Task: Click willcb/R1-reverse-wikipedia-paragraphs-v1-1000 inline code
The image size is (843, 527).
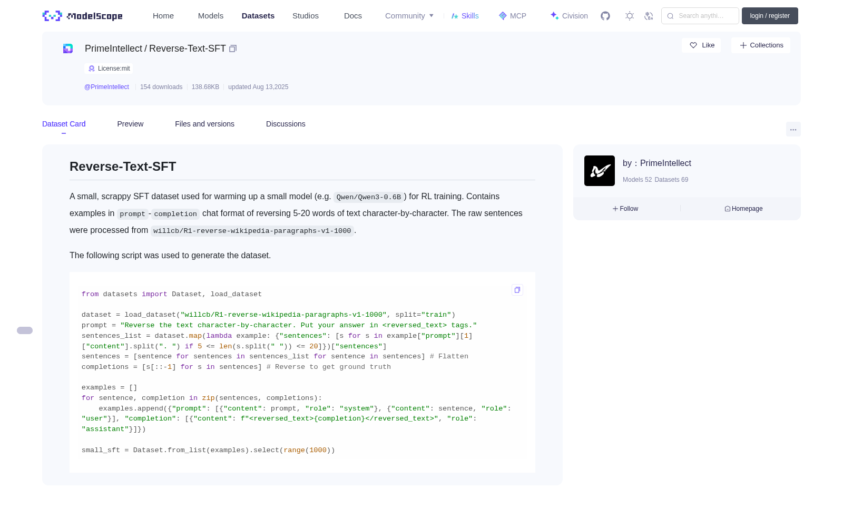Action: tap(252, 231)
